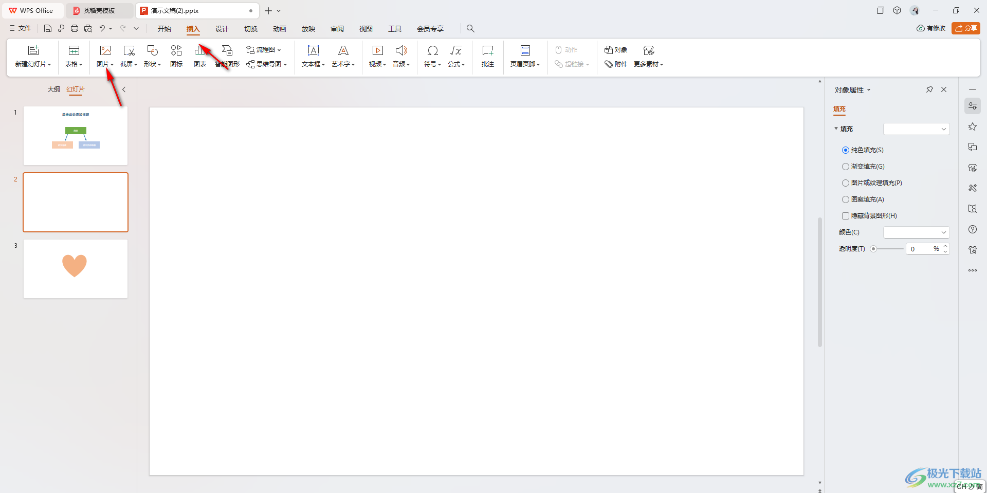This screenshot has height=493, width=987.
Task: Click the Formula icon
Action: tap(456, 50)
